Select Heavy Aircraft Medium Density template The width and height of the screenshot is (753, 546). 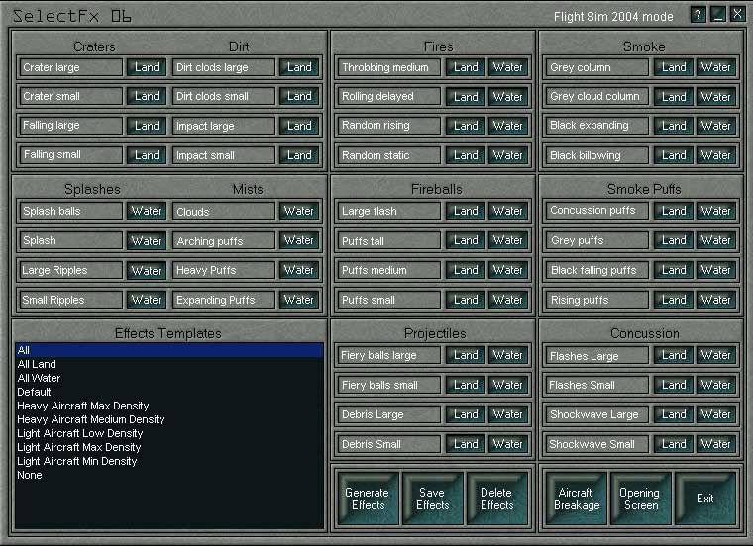(x=169, y=419)
